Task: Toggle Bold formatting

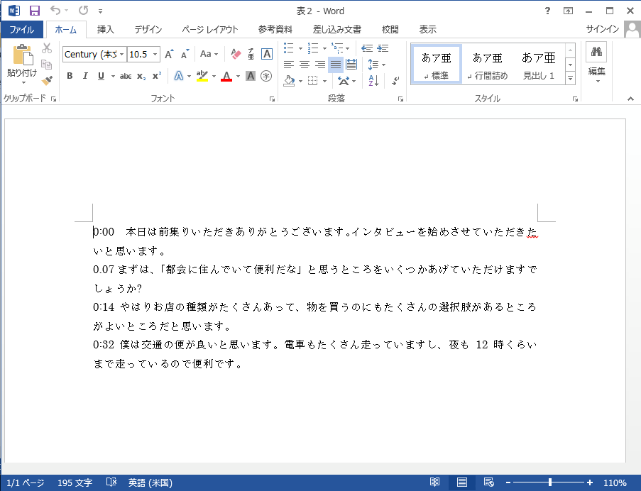Action: tap(70, 76)
